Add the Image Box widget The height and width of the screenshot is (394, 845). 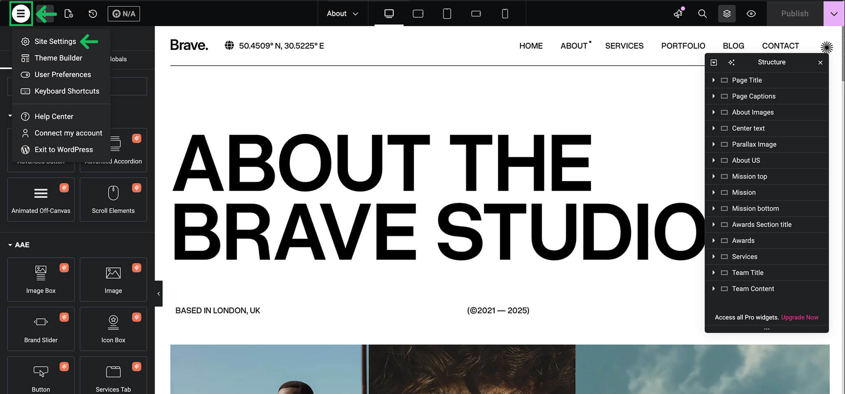tap(41, 279)
